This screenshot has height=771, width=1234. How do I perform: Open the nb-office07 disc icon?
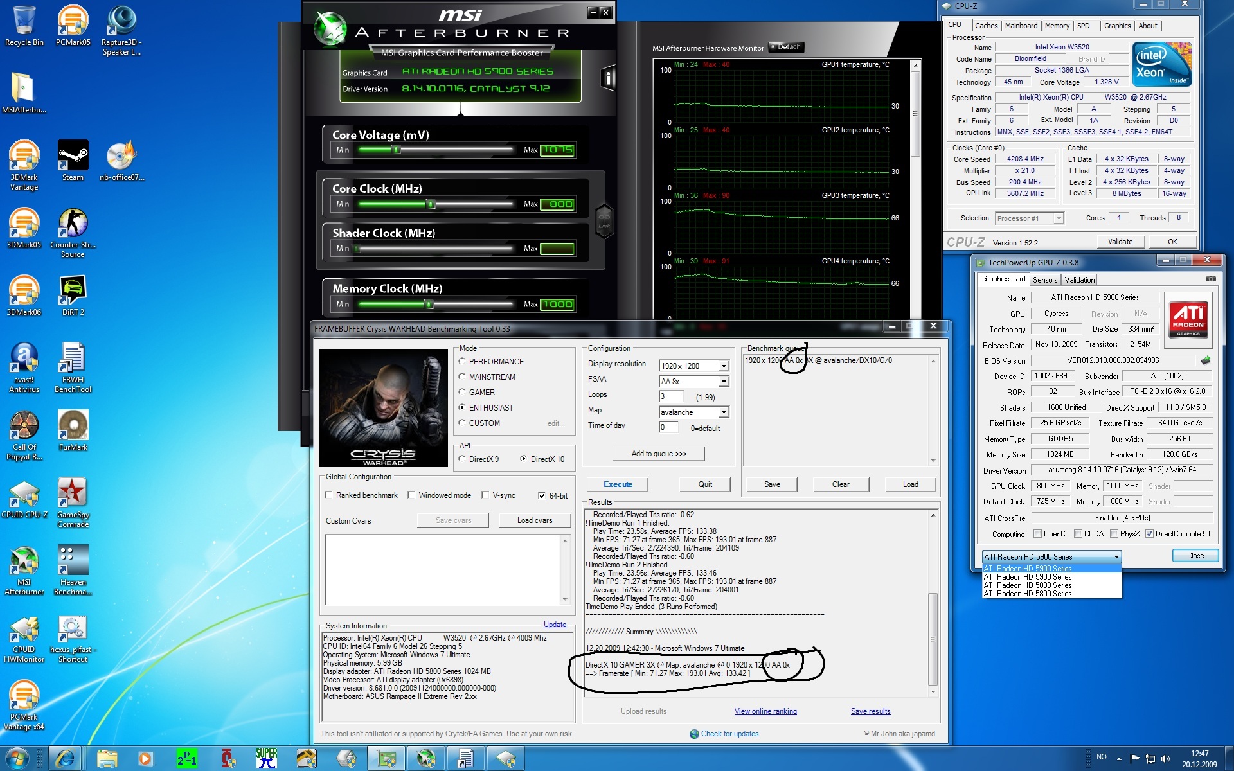121,161
